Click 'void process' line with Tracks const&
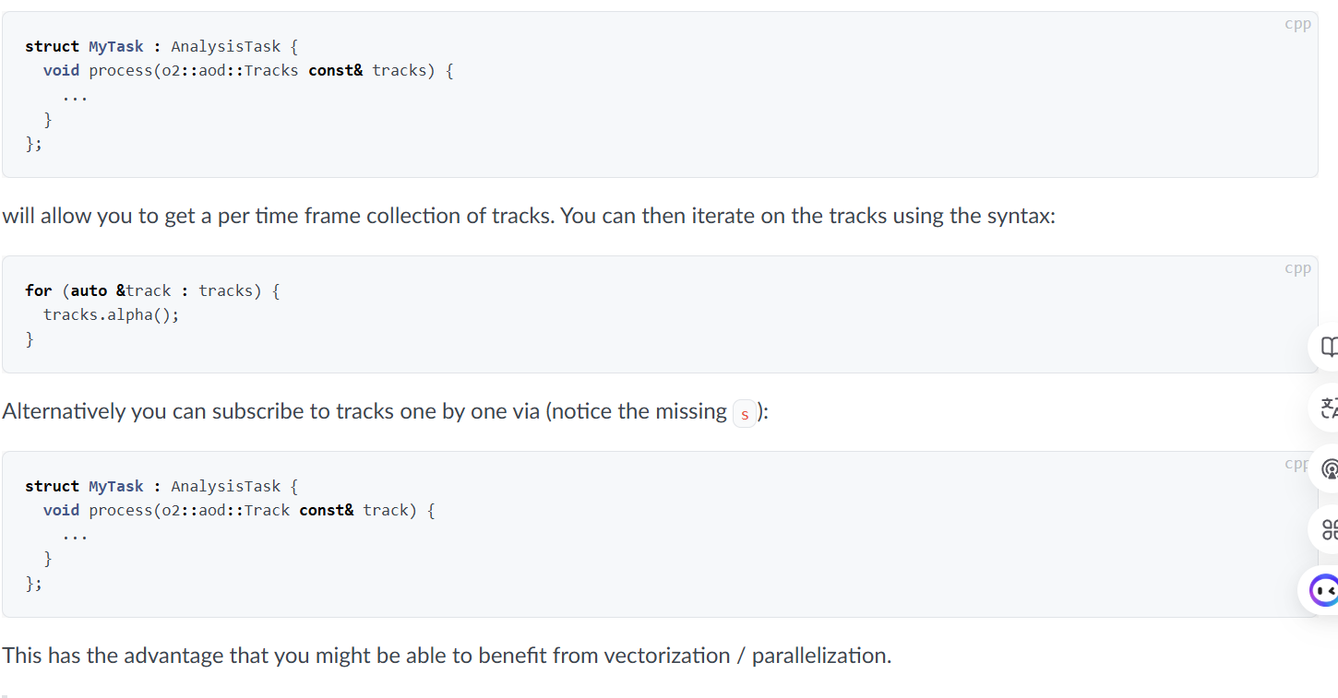Screen dimensions: 1338x698 coord(248,70)
